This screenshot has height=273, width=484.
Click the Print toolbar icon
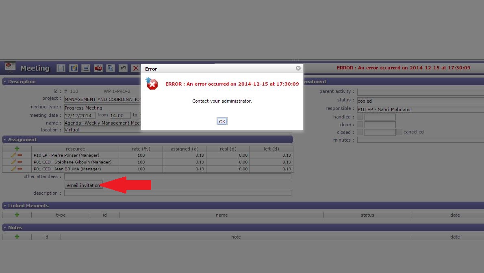click(86, 68)
